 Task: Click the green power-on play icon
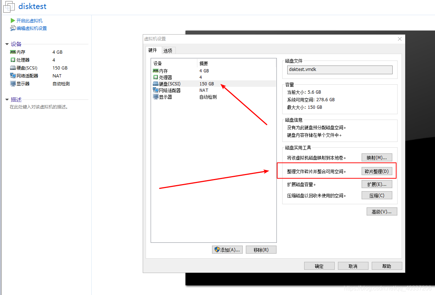(13, 21)
